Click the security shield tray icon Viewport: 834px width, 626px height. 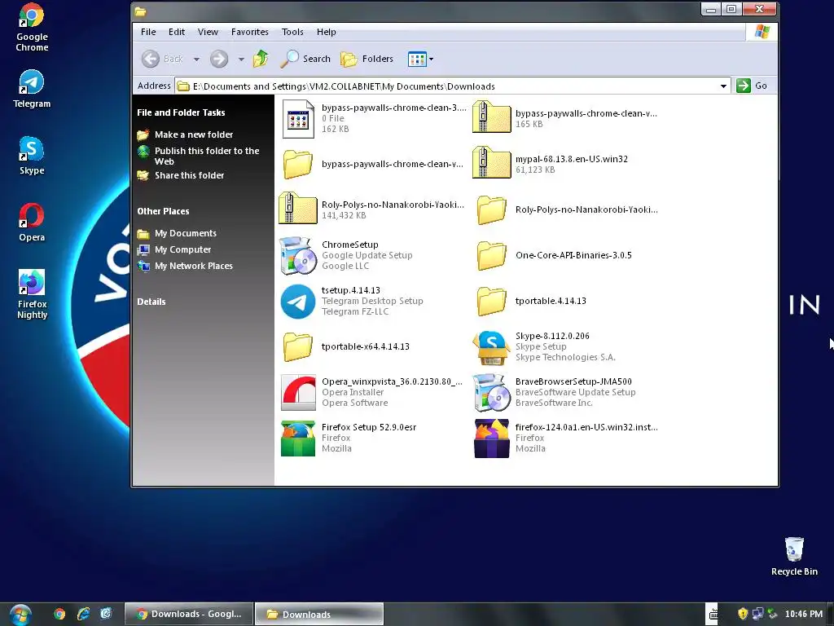tap(743, 614)
